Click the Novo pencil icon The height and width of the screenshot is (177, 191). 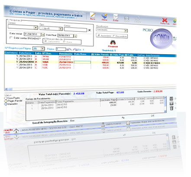coord(93,15)
